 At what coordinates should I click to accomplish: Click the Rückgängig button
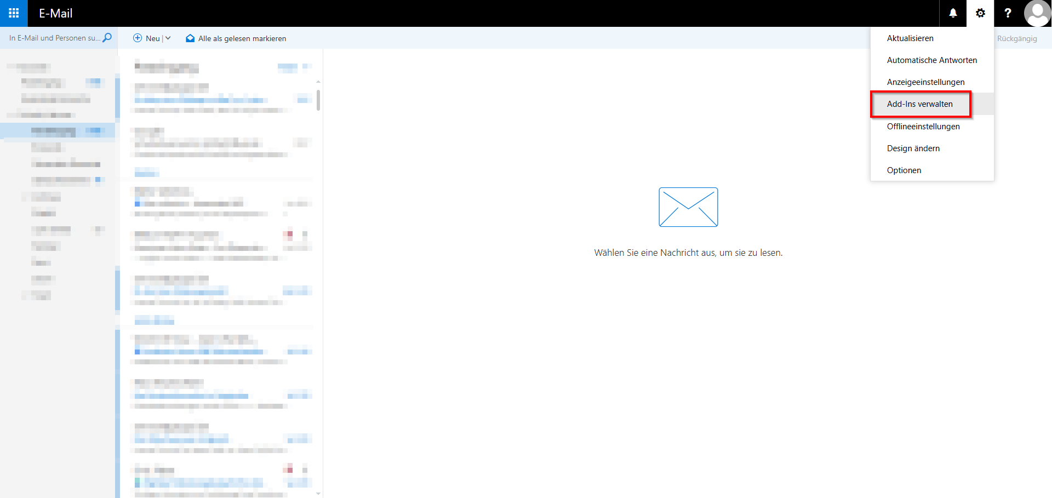pyautogui.click(x=1017, y=38)
